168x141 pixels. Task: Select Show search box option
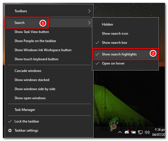(x=125, y=43)
